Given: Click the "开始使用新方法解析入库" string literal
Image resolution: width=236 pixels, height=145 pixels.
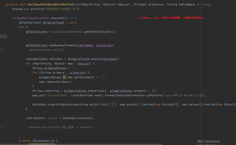Looking at the screenshot, I should pos(61,9).
